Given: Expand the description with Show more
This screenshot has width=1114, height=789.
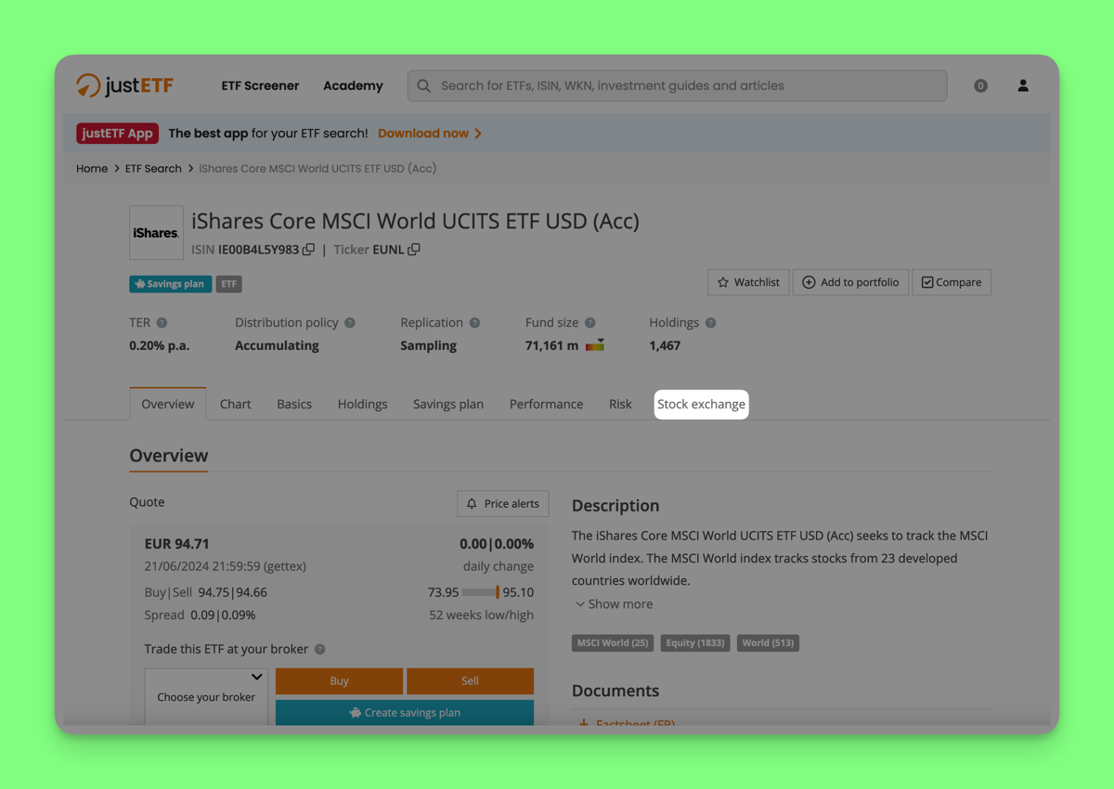Looking at the screenshot, I should [x=614, y=604].
